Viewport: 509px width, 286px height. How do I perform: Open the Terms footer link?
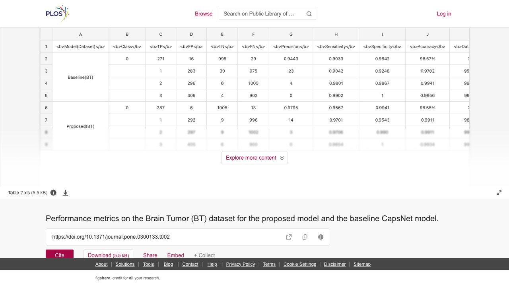coord(269,264)
